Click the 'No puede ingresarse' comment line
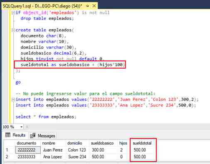 pyautogui.click(x=85, y=94)
